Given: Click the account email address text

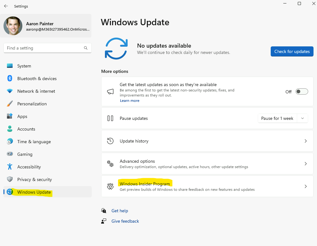Looking at the screenshot, I should tap(58, 29).
